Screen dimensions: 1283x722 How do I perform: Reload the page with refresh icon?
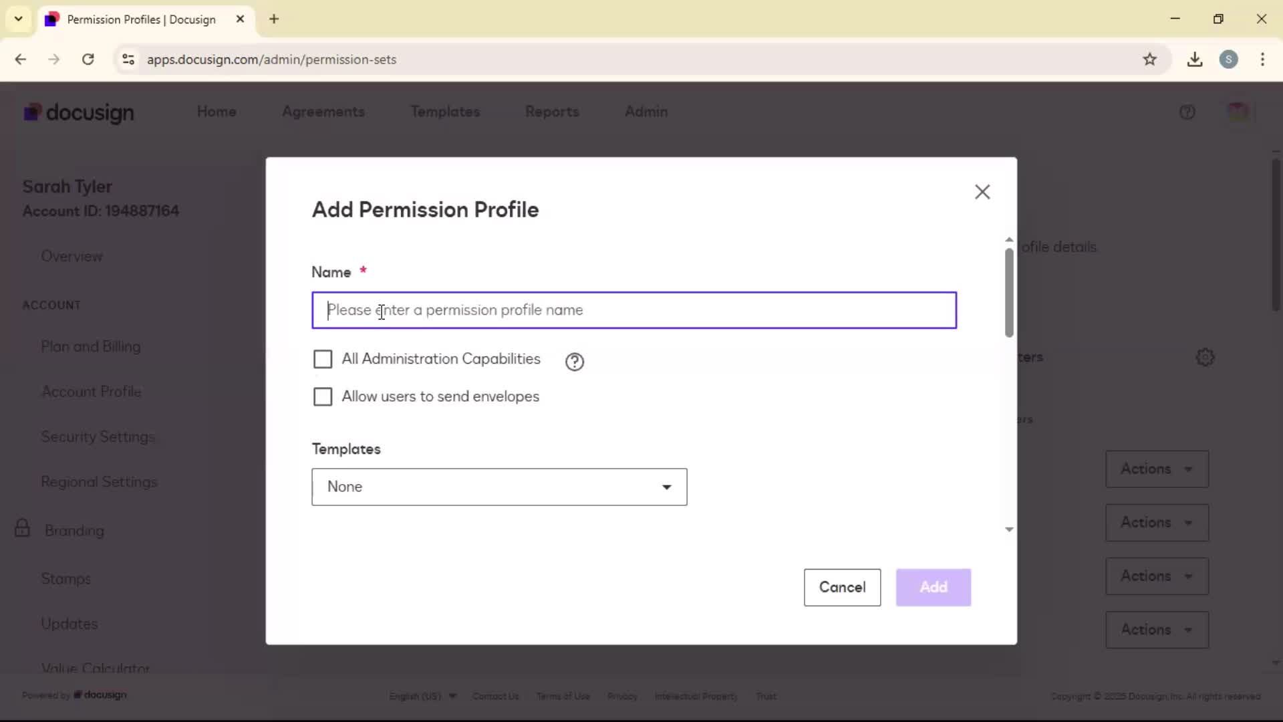[x=88, y=59]
